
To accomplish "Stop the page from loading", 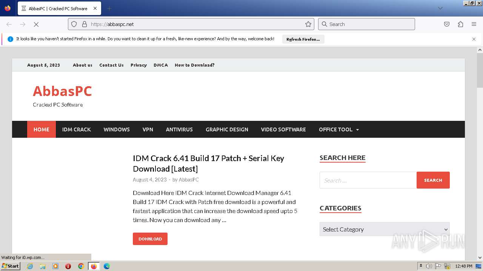I will pyautogui.click(x=36, y=24).
